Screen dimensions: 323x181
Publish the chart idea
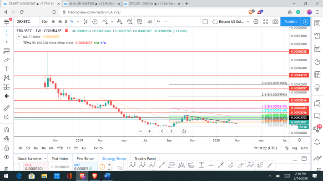(290, 22)
